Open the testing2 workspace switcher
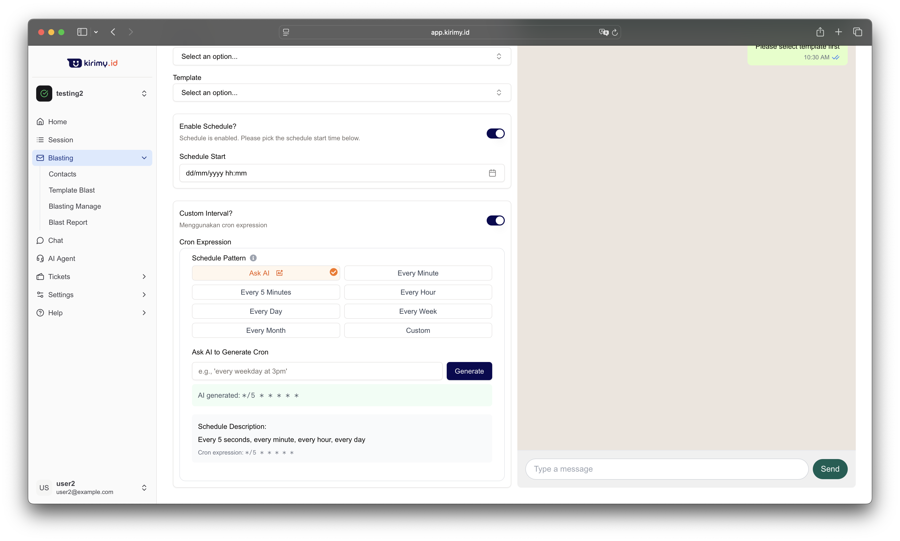 92,94
